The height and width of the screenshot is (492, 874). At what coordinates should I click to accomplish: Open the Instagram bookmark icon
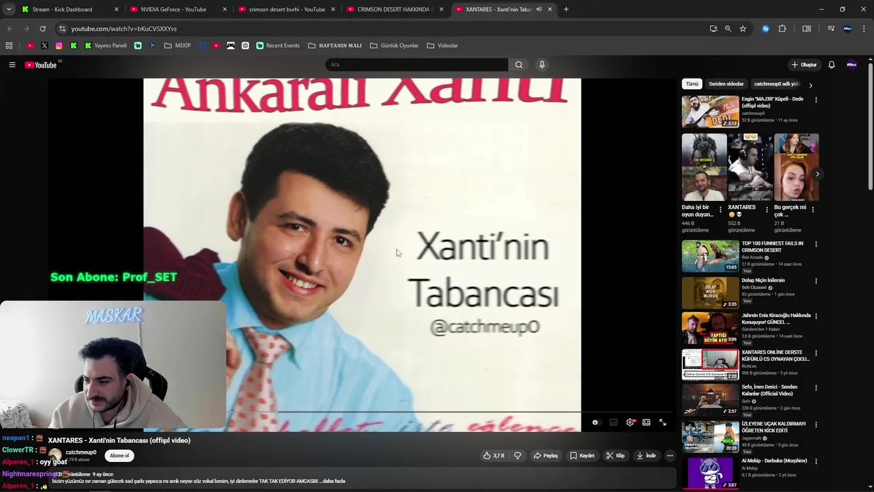[x=59, y=46]
